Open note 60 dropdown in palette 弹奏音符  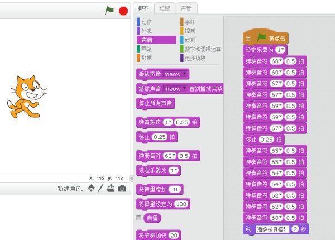174,156
